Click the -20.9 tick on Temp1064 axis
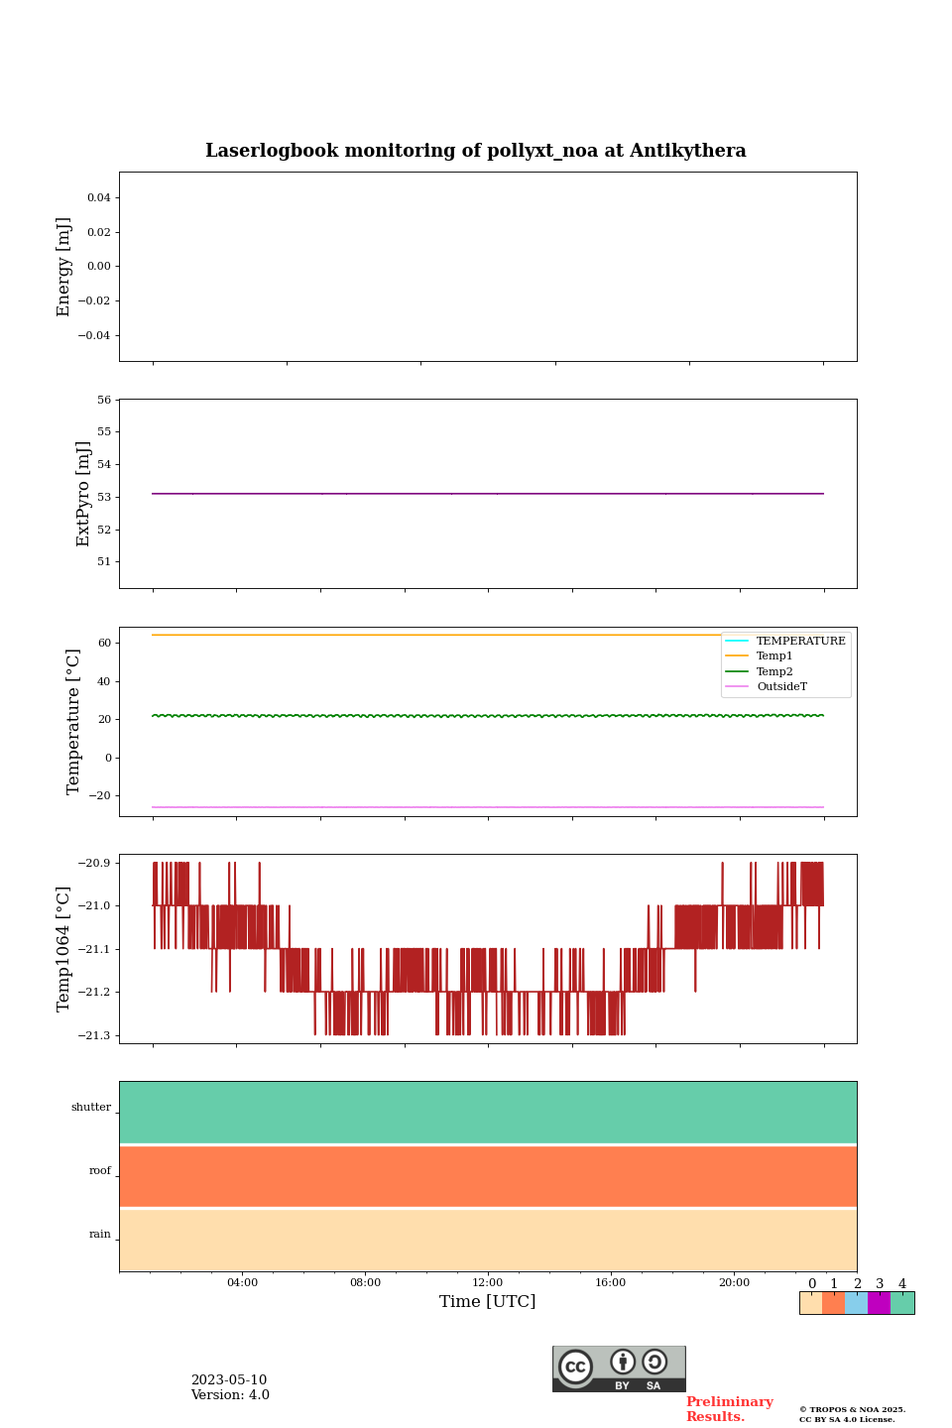Viewport: 952px width, 1428px height. coord(94,863)
